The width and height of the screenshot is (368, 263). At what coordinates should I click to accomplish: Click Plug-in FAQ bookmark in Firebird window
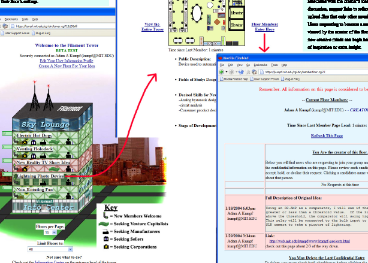pos(290,79)
